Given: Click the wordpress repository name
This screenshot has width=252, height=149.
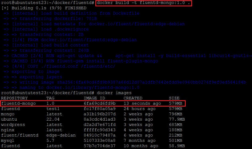Looking at the screenshot, I should click(x=13, y=125).
